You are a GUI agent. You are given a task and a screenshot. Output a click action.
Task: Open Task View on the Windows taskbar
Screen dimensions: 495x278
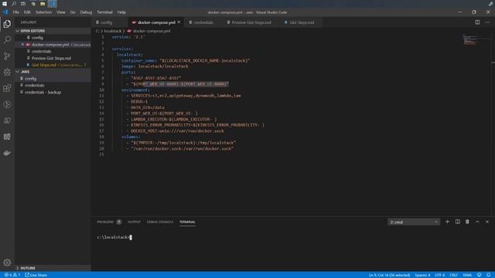pyautogui.click(x=23, y=4)
